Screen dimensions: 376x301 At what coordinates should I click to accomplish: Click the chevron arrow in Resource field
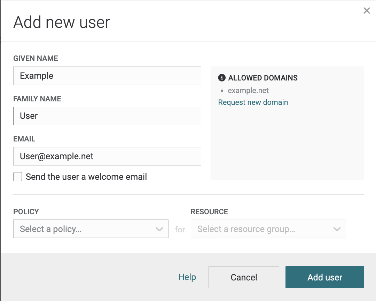337,229
